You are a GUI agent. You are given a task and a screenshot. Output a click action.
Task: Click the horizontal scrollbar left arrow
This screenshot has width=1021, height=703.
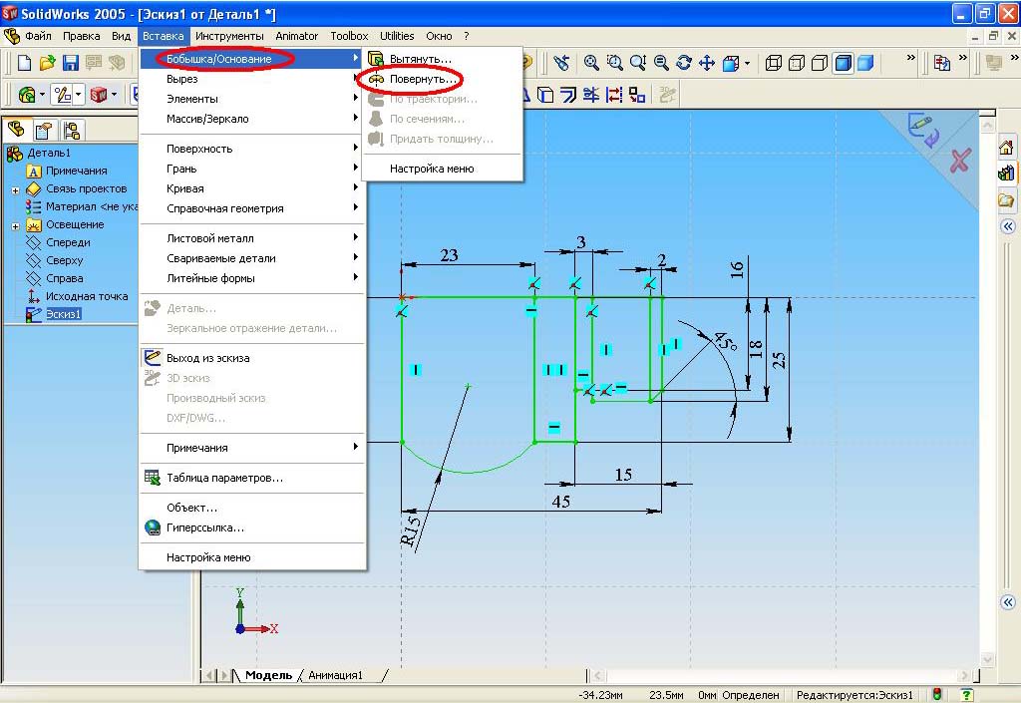[x=597, y=676]
